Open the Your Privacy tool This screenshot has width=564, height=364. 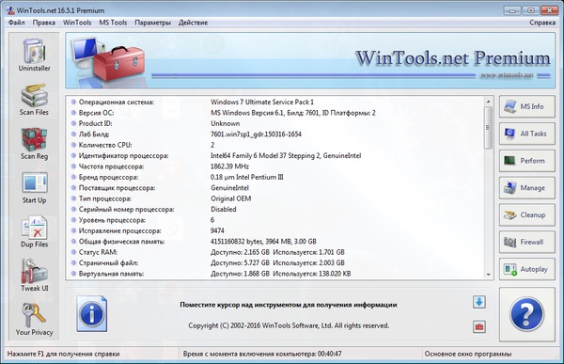(x=34, y=320)
